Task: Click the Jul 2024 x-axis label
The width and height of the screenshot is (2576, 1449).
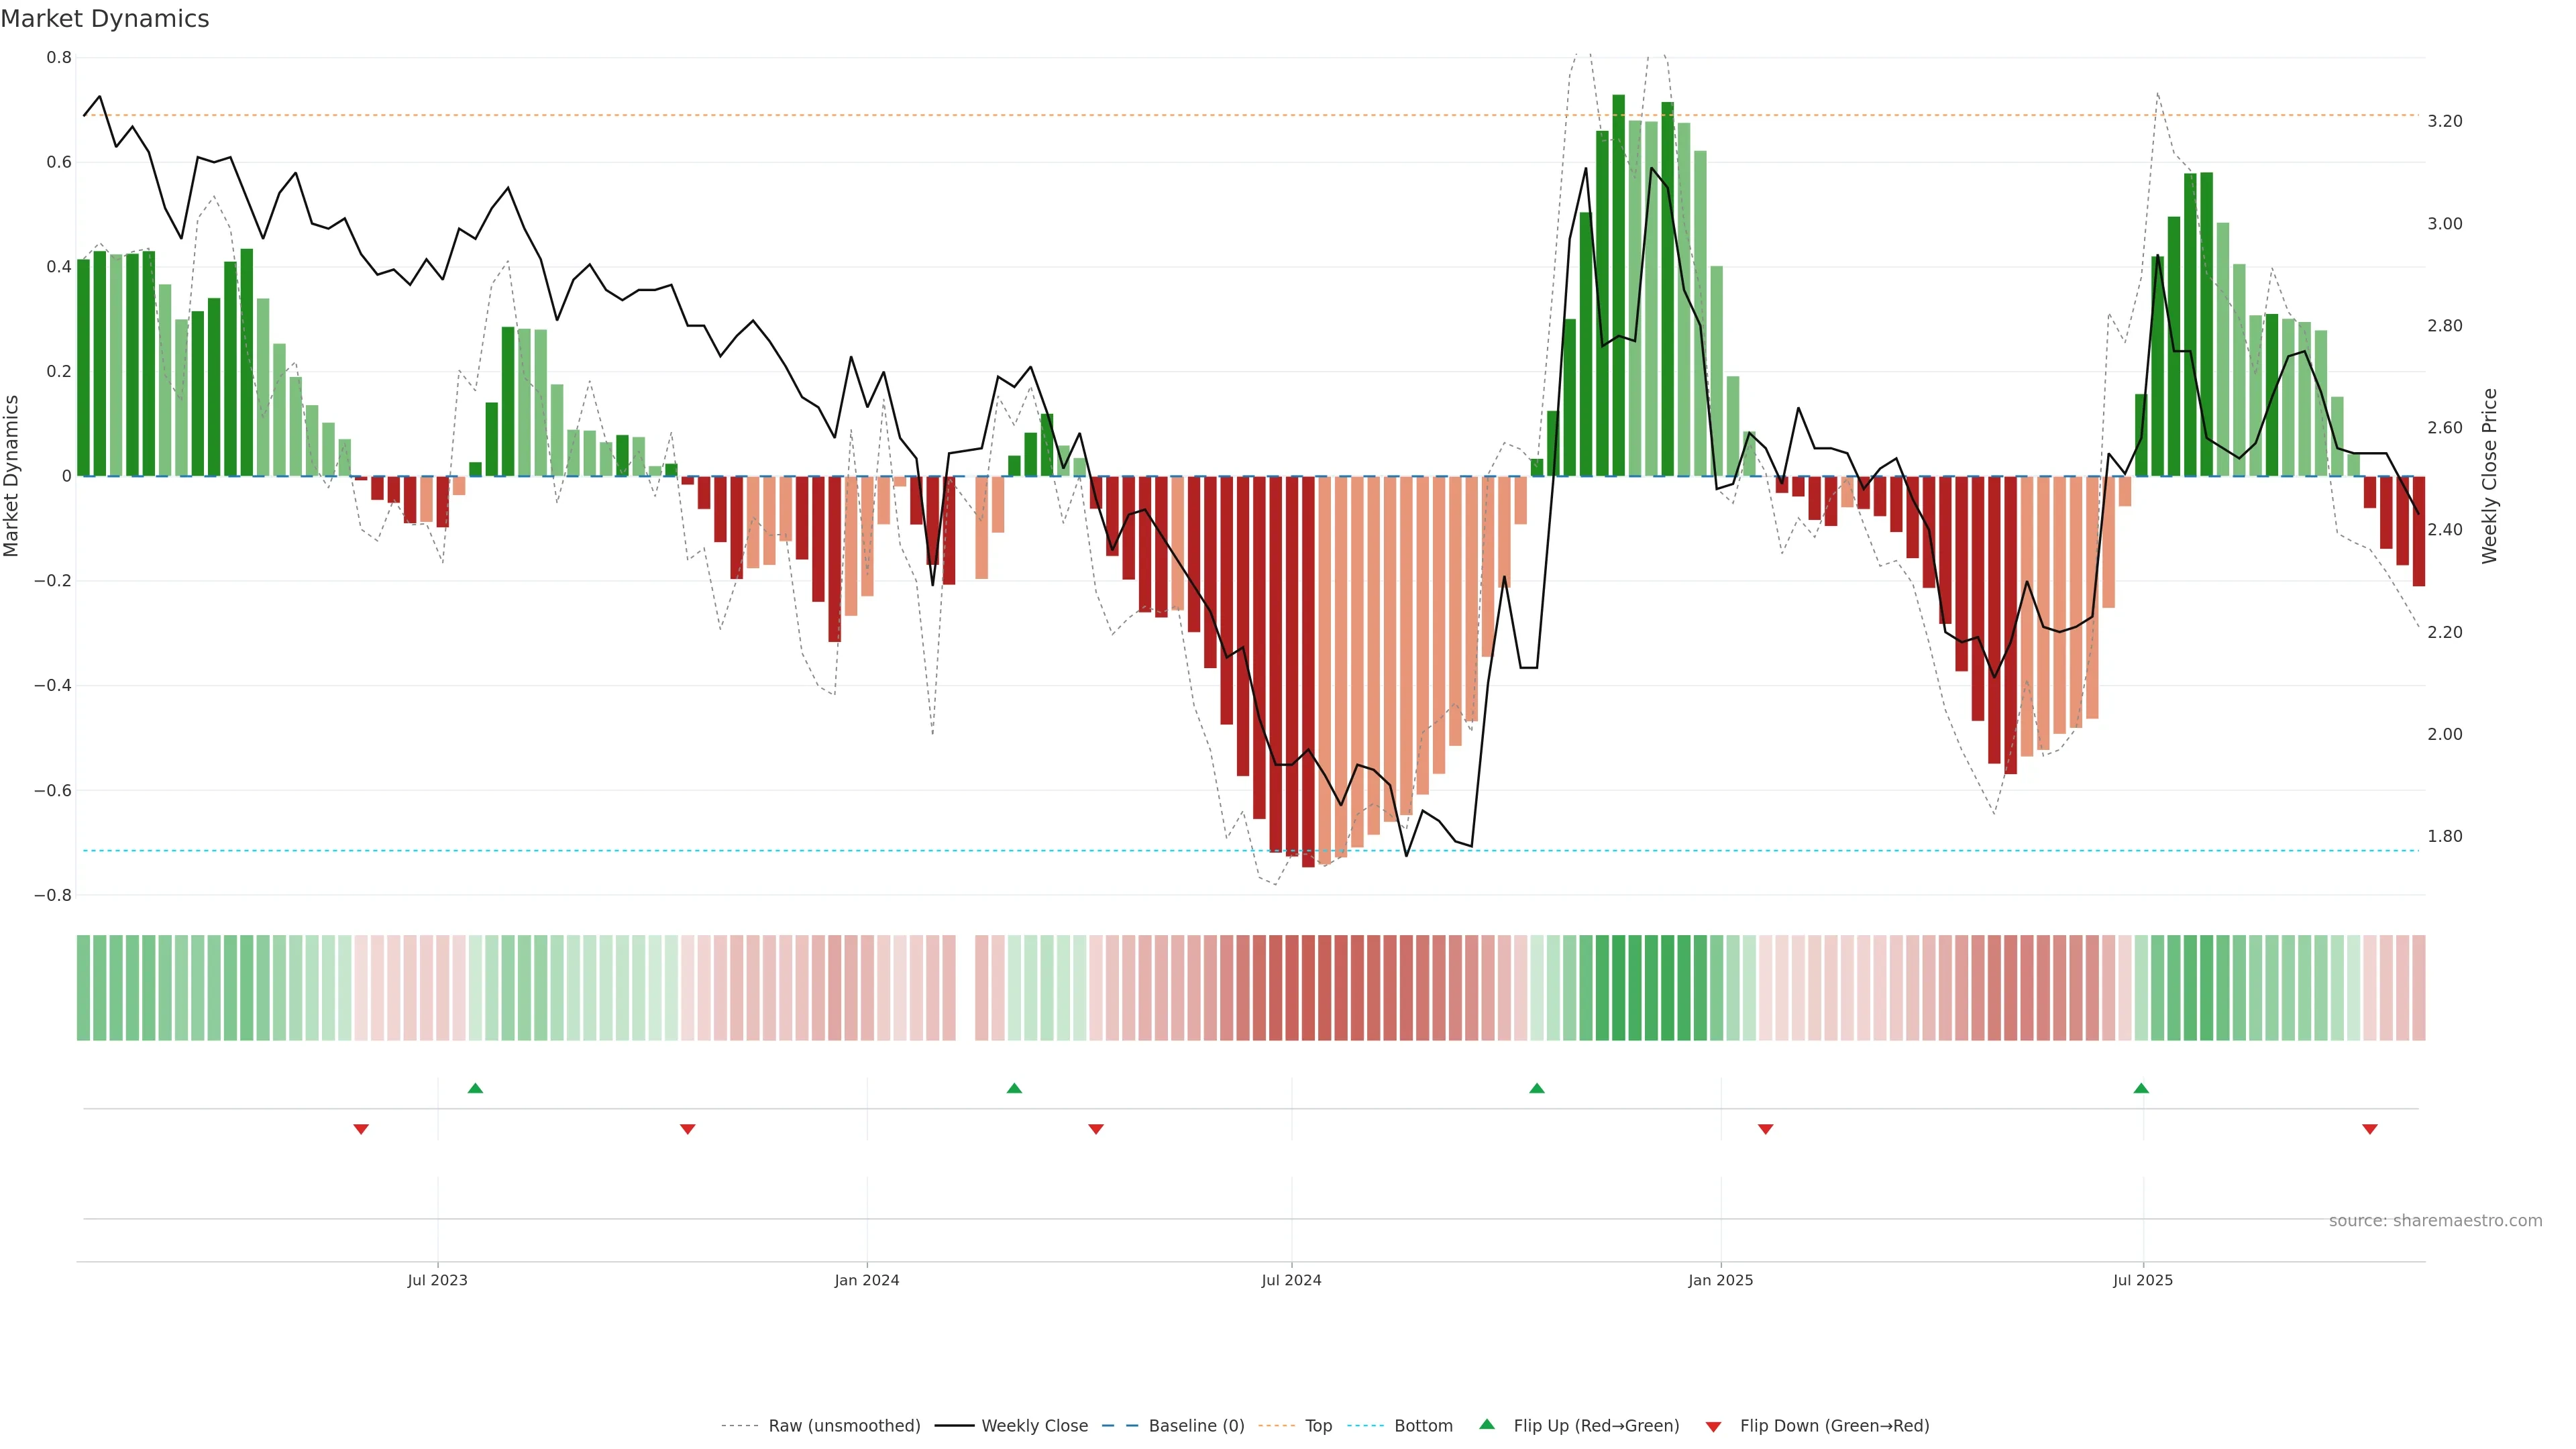Action: tap(1291, 1280)
